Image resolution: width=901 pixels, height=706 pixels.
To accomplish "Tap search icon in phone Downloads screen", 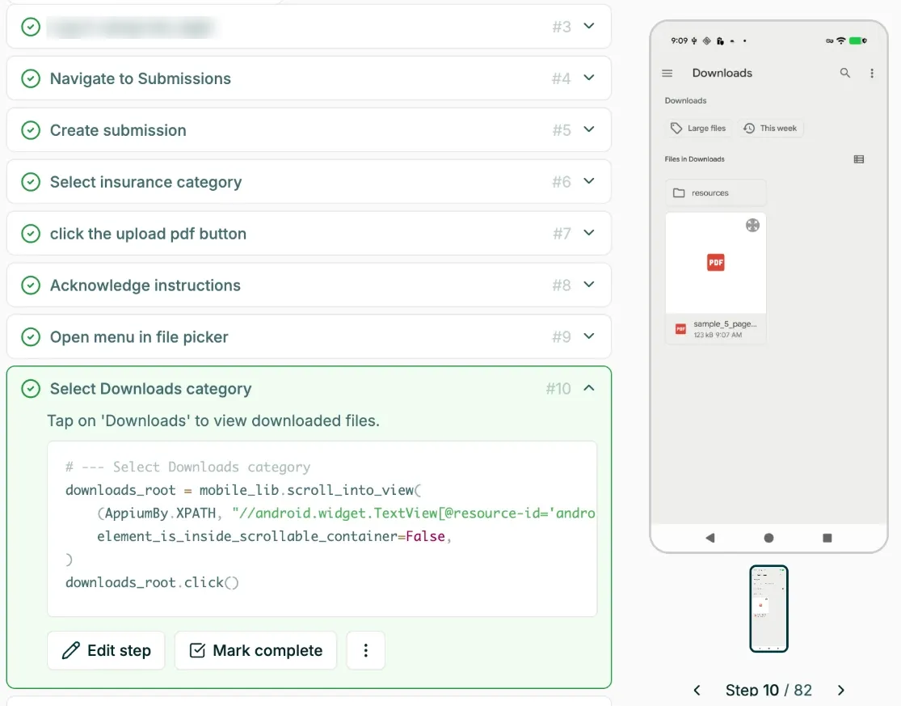I will (x=844, y=73).
